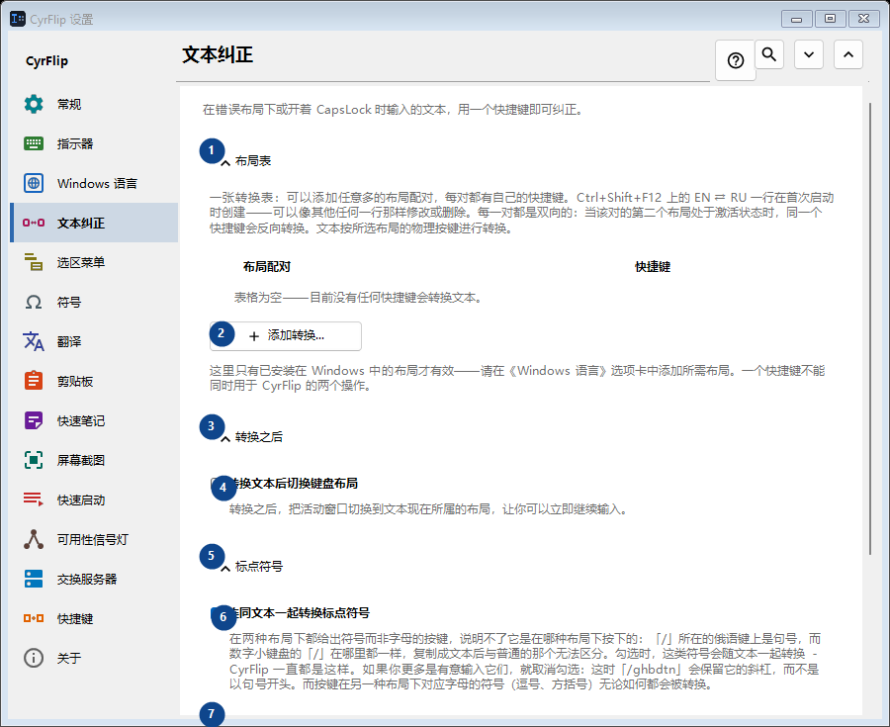Viewport: 890px width, 727px height.
Task: Open the 常规 settings page
Action: pyautogui.click(x=94, y=104)
